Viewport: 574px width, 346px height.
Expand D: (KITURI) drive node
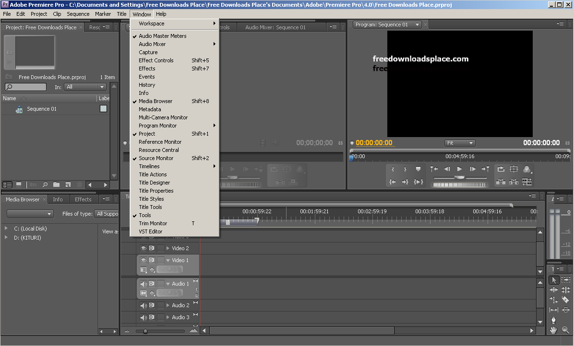tap(6, 237)
